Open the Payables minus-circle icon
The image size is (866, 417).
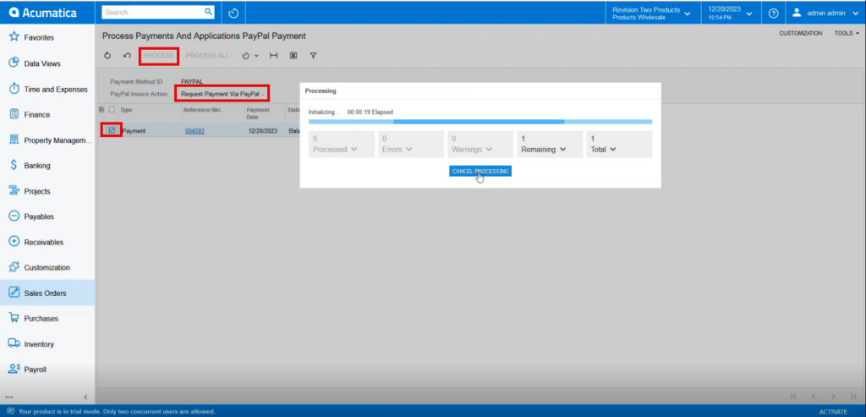(14, 217)
